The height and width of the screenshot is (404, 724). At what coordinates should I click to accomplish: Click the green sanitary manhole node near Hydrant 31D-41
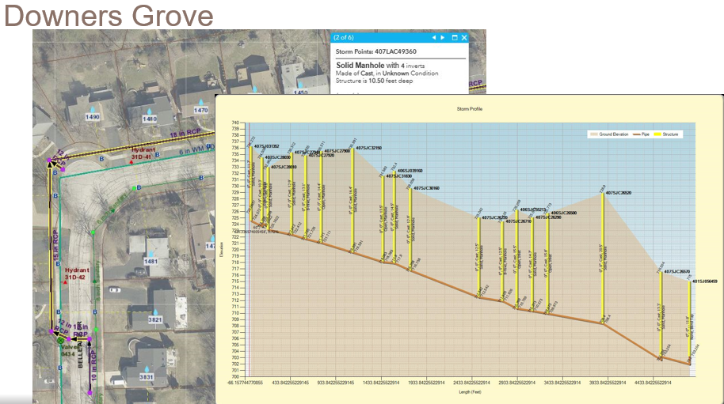[134, 188]
